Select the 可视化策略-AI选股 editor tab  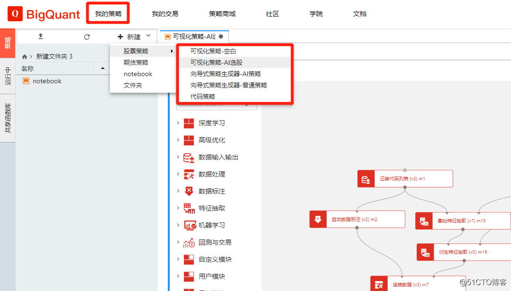coord(194,37)
